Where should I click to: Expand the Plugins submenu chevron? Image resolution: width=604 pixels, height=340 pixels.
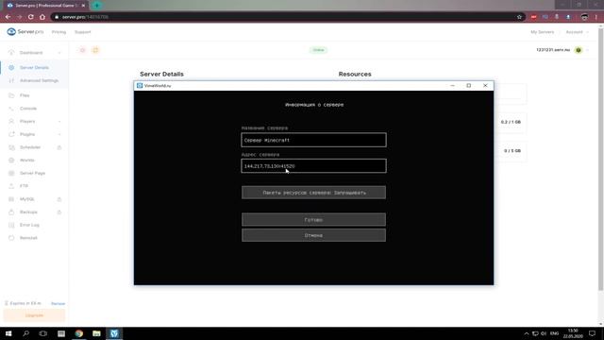pyautogui.click(x=59, y=134)
